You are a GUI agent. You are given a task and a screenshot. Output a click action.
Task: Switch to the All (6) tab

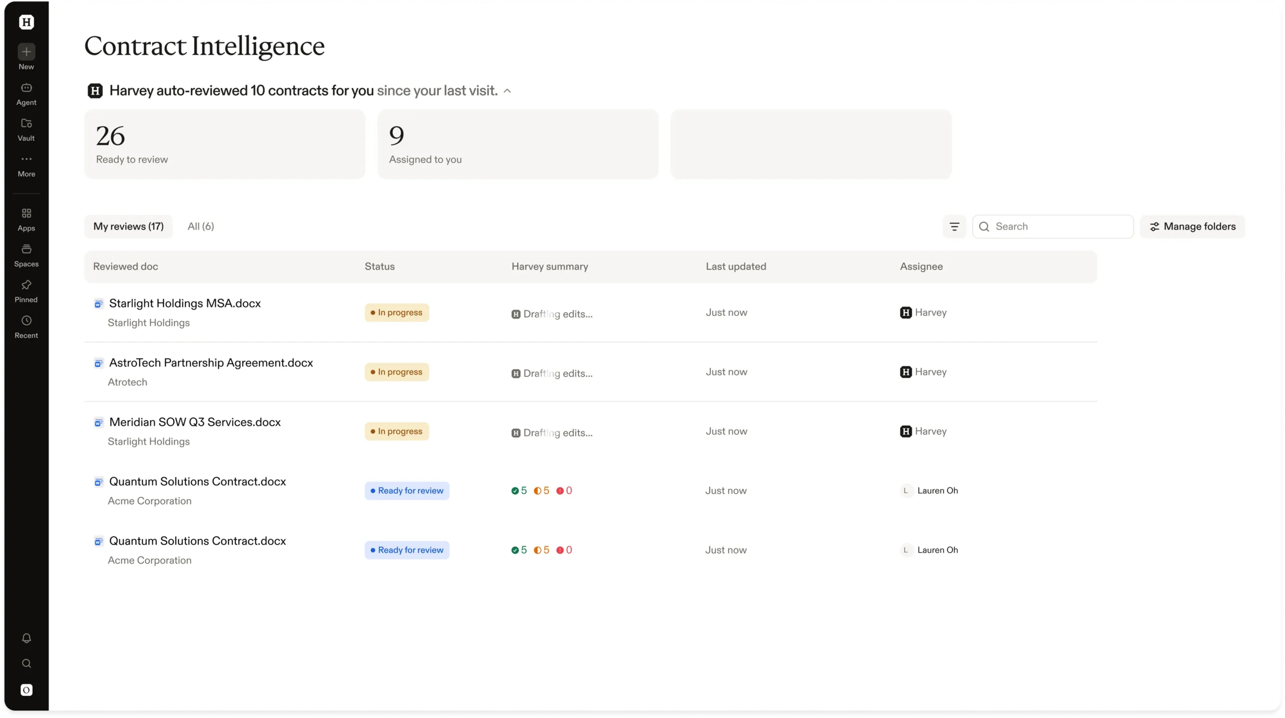tap(201, 226)
